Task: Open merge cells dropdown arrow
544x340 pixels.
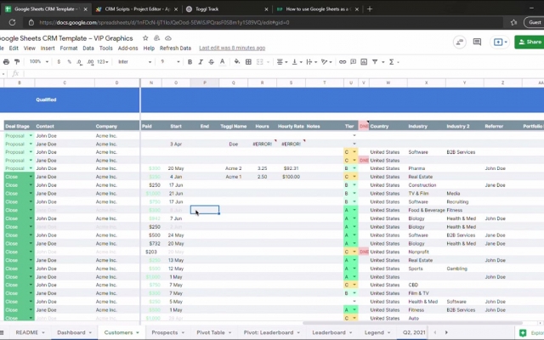Action: click(x=268, y=62)
